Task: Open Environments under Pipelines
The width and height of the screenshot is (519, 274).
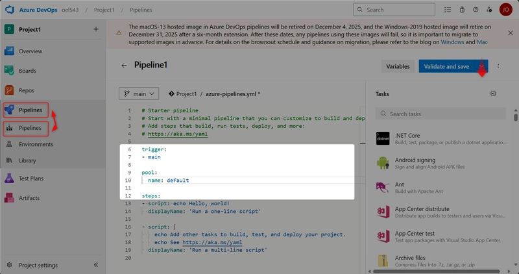Action: pyautogui.click(x=36, y=144)
